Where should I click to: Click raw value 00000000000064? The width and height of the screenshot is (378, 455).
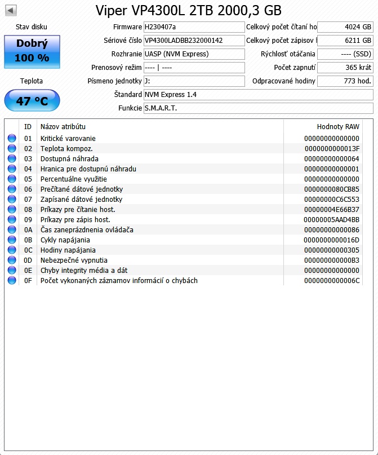(332, 159)
